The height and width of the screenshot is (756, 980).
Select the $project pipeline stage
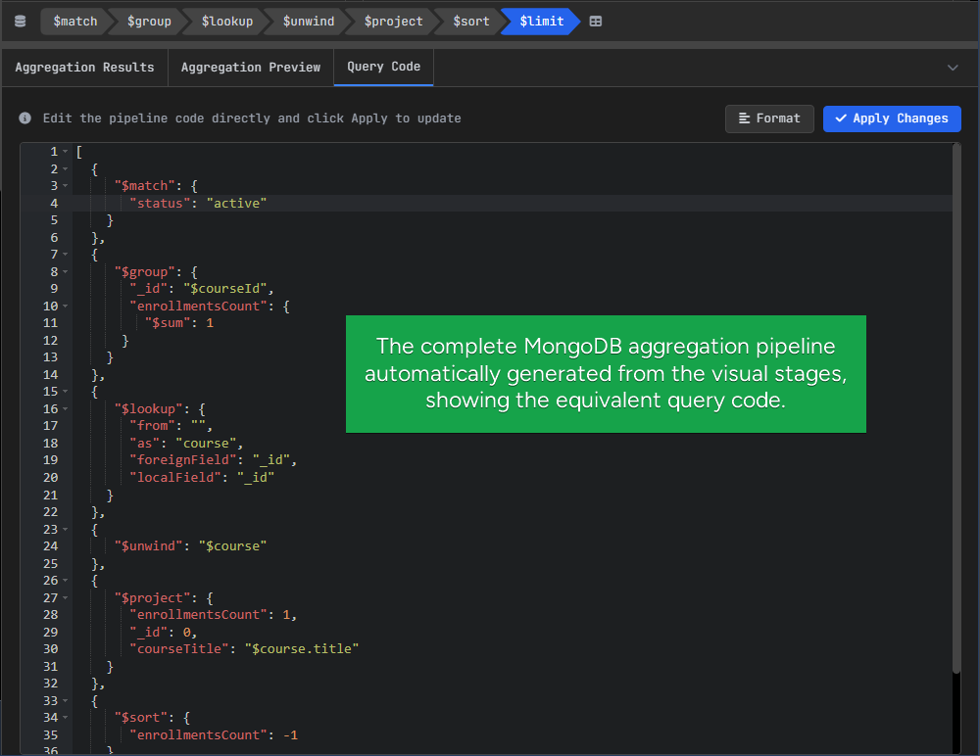tap(393, 22)
